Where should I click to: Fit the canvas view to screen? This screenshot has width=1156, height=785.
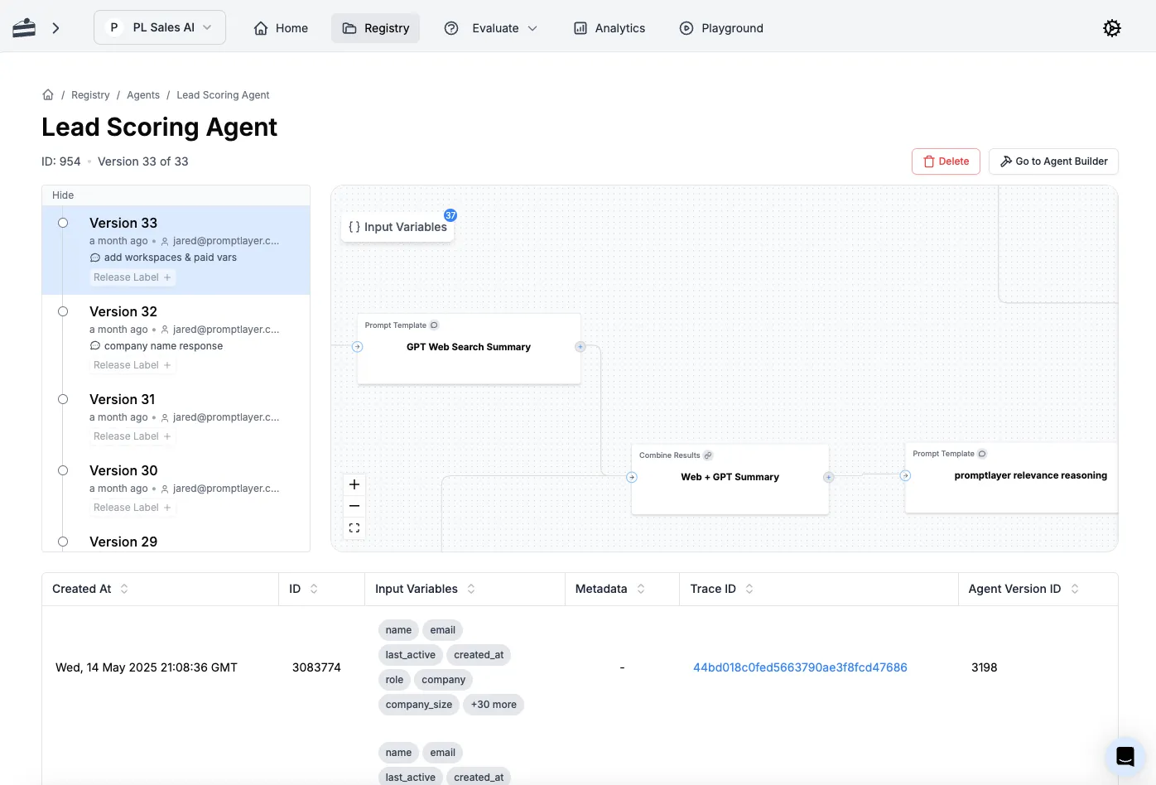[354, 528]
